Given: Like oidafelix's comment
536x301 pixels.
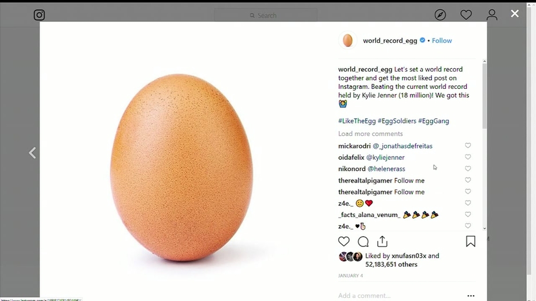Looking at the screenshot, I should (x=468, y=157).
